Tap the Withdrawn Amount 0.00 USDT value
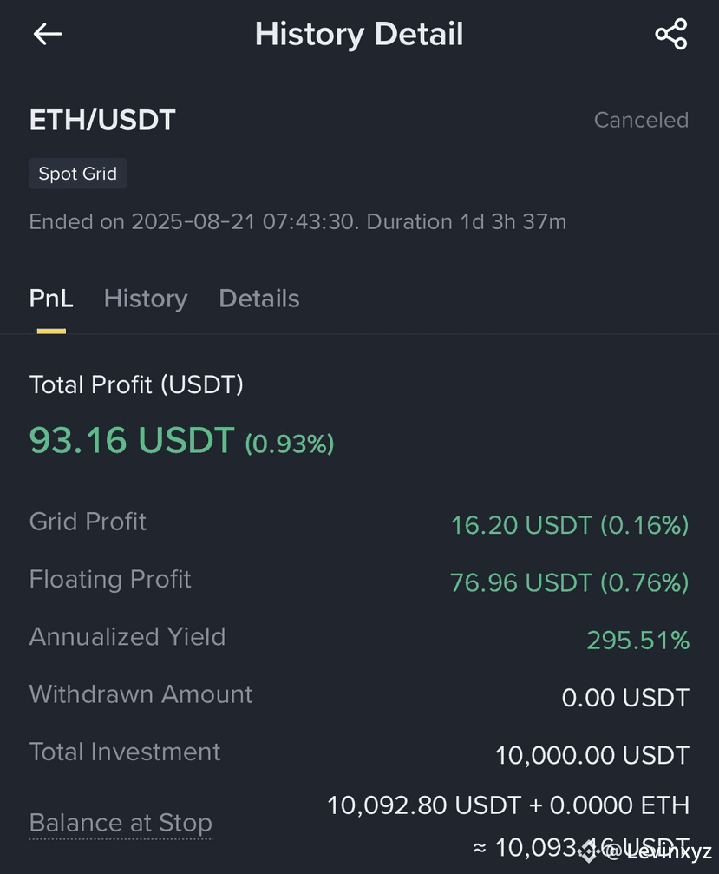The height and width of the screenshot is (874, 719). coord(625,698)
